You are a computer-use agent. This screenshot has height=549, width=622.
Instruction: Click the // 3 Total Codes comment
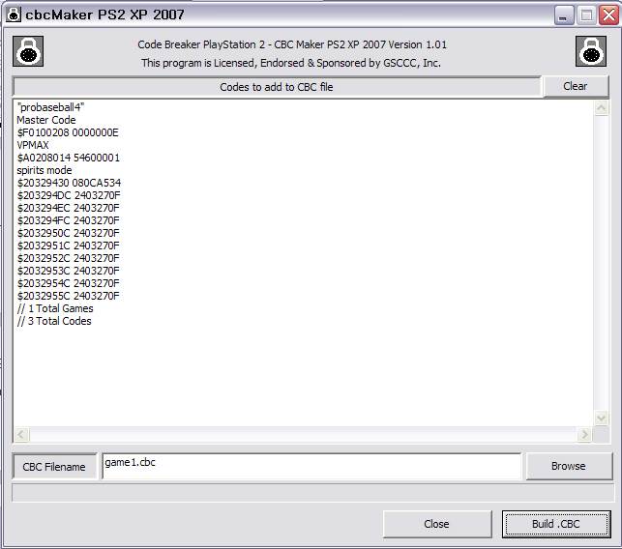point(54,321)
